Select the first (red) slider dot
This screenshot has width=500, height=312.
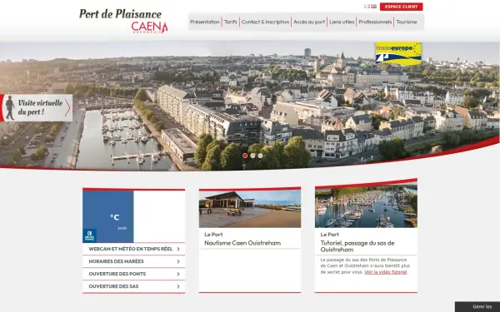click(245, 156)
